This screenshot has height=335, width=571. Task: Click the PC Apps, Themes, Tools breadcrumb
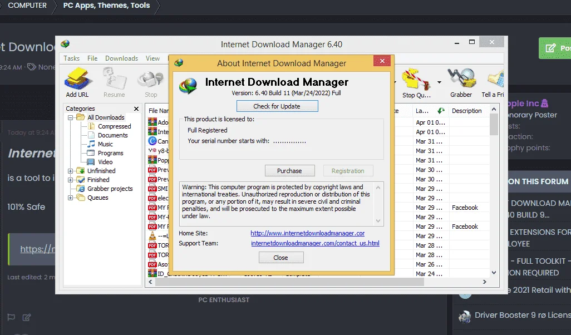coord(106,6)
